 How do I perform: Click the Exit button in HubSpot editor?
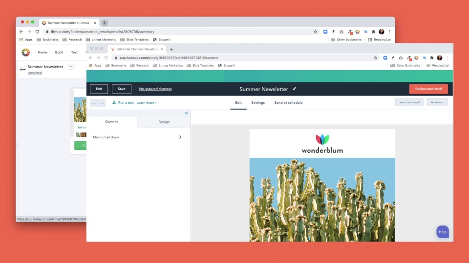click(x=99, y=89)
